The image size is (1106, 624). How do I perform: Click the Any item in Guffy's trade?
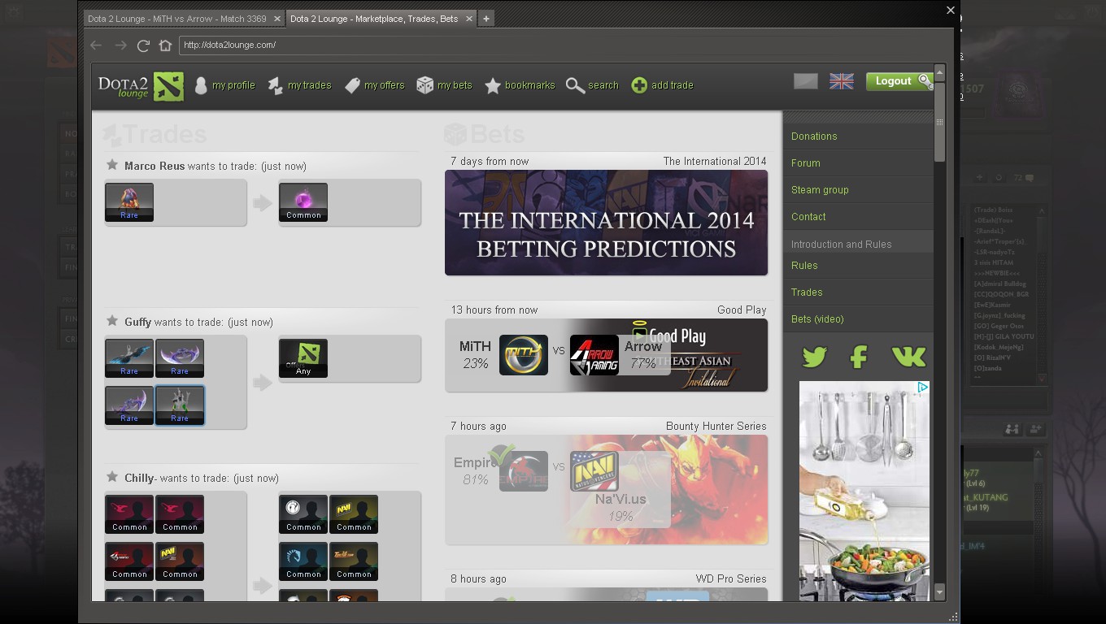[303, 358]
